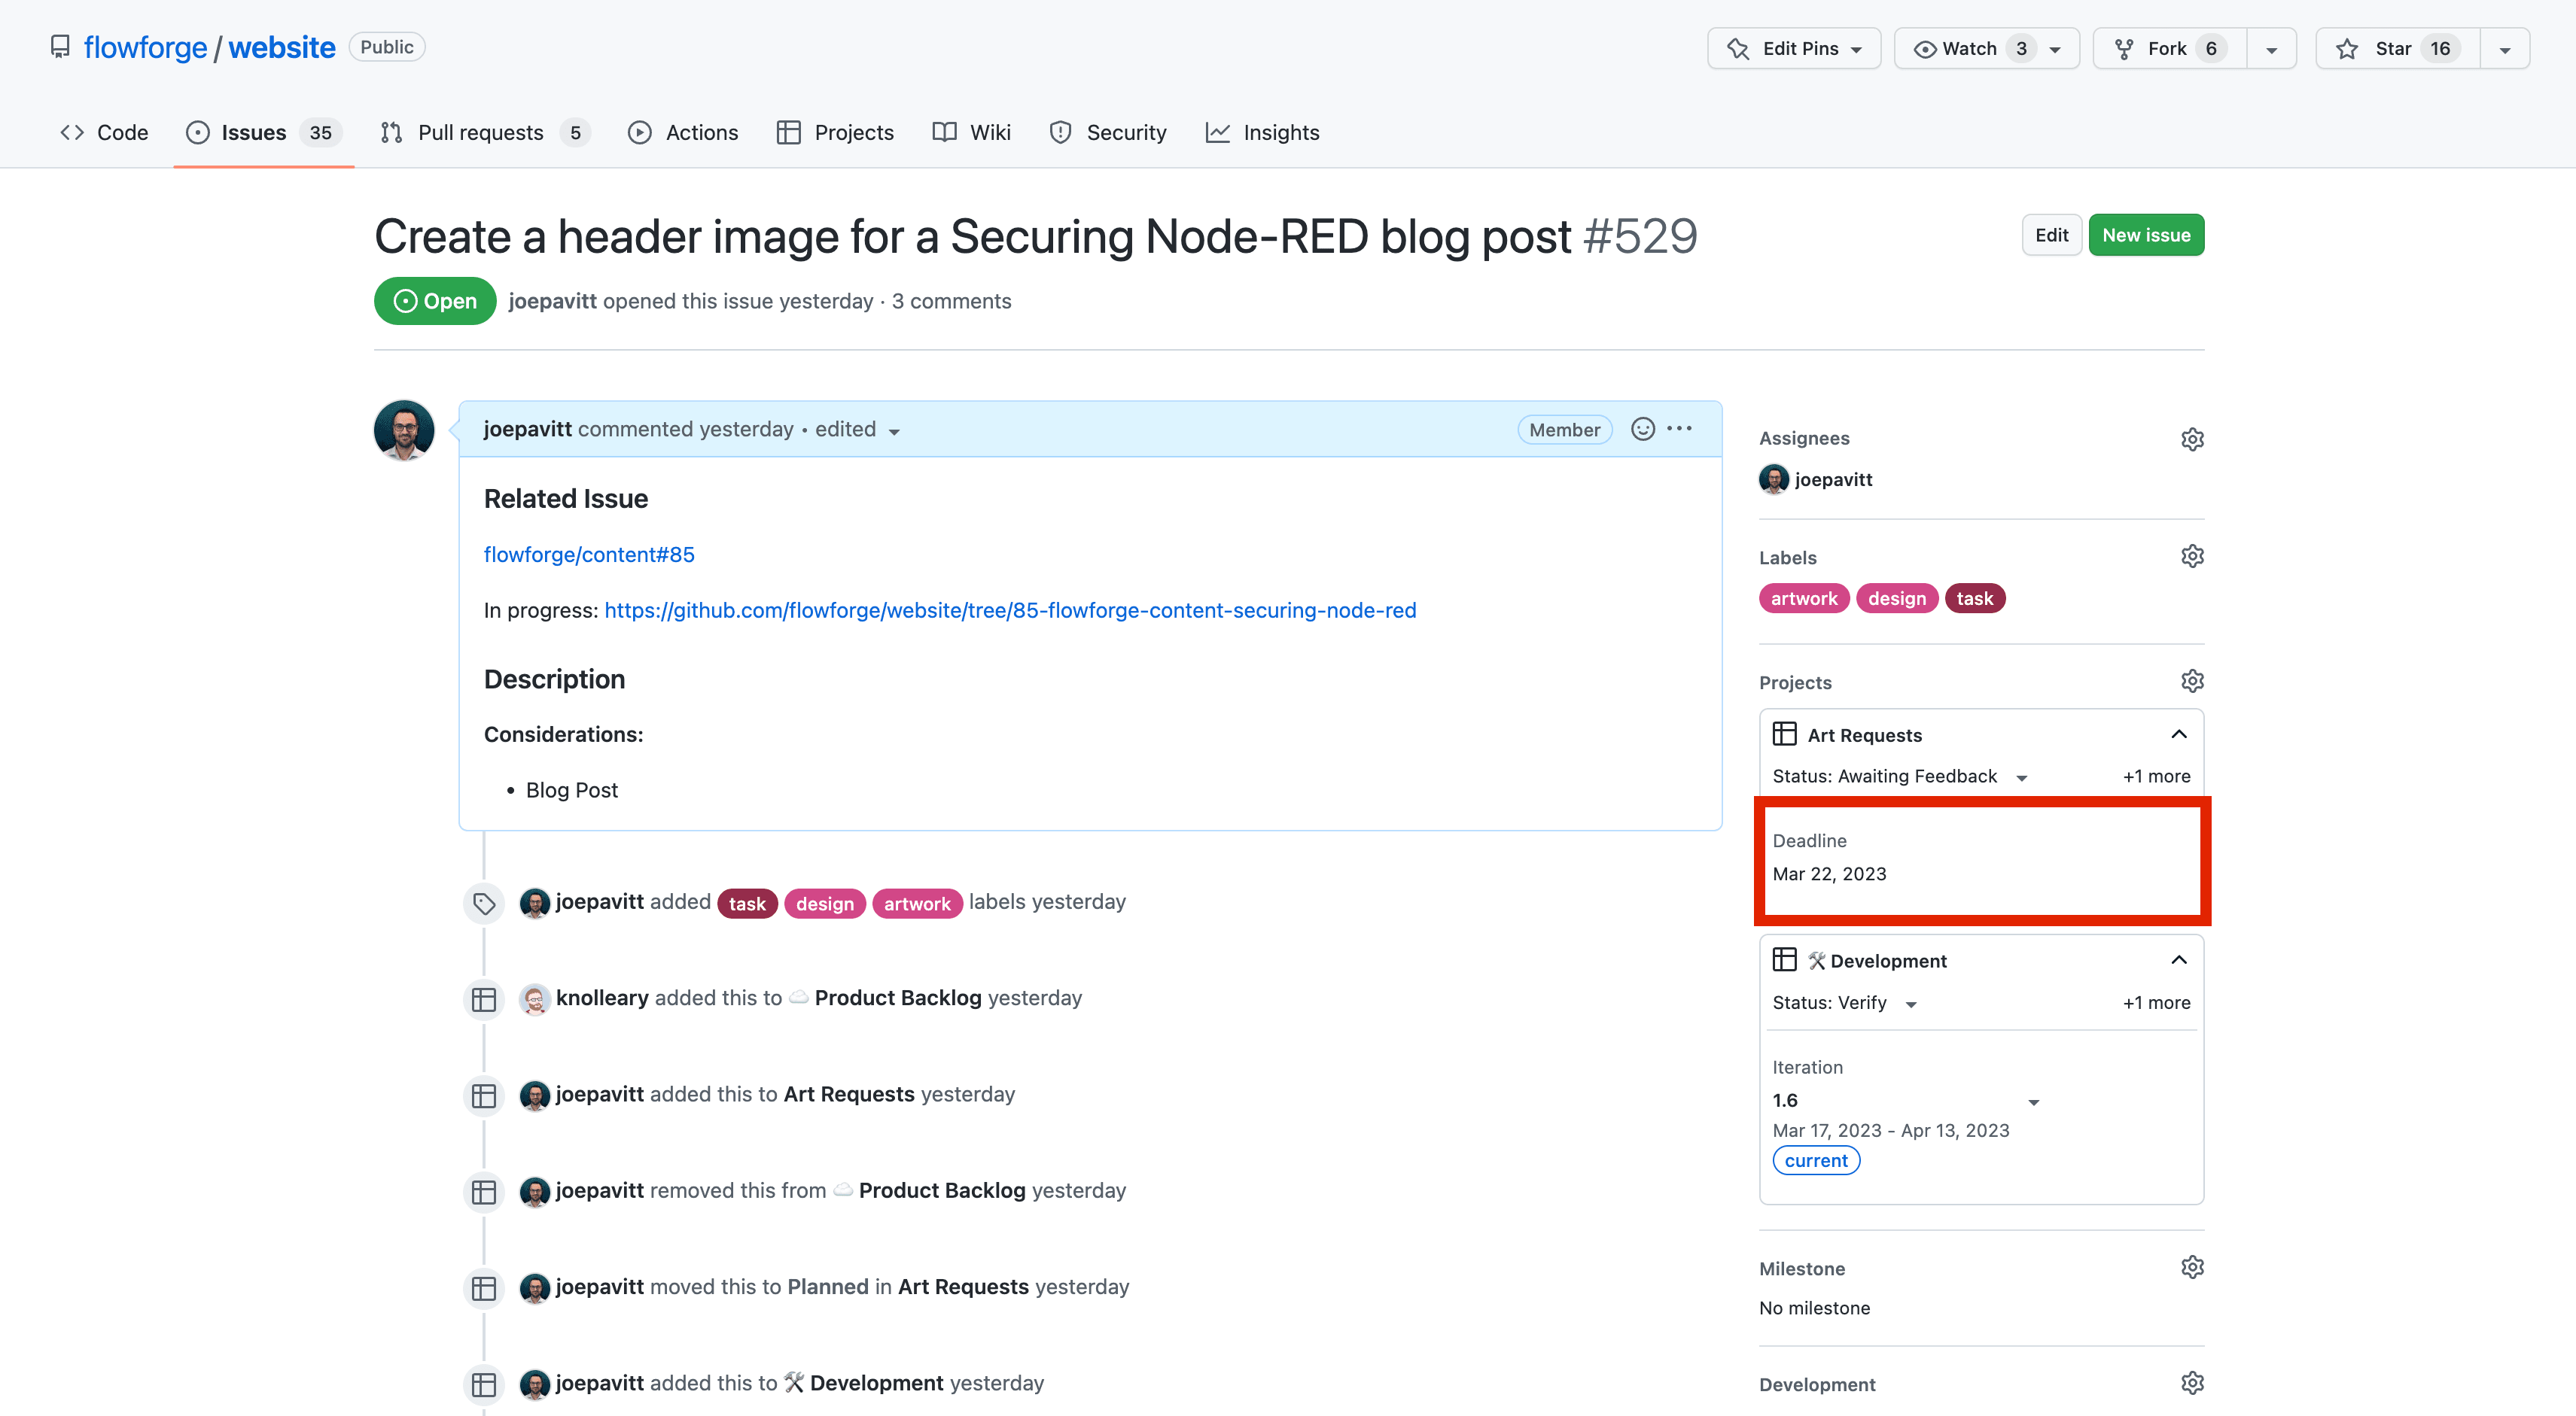The width and height of the screenshot is (2576, 1416).
Task: Click the Milestone settings gear icon
Action: pyautogui.click(x=2192, y=1267)
